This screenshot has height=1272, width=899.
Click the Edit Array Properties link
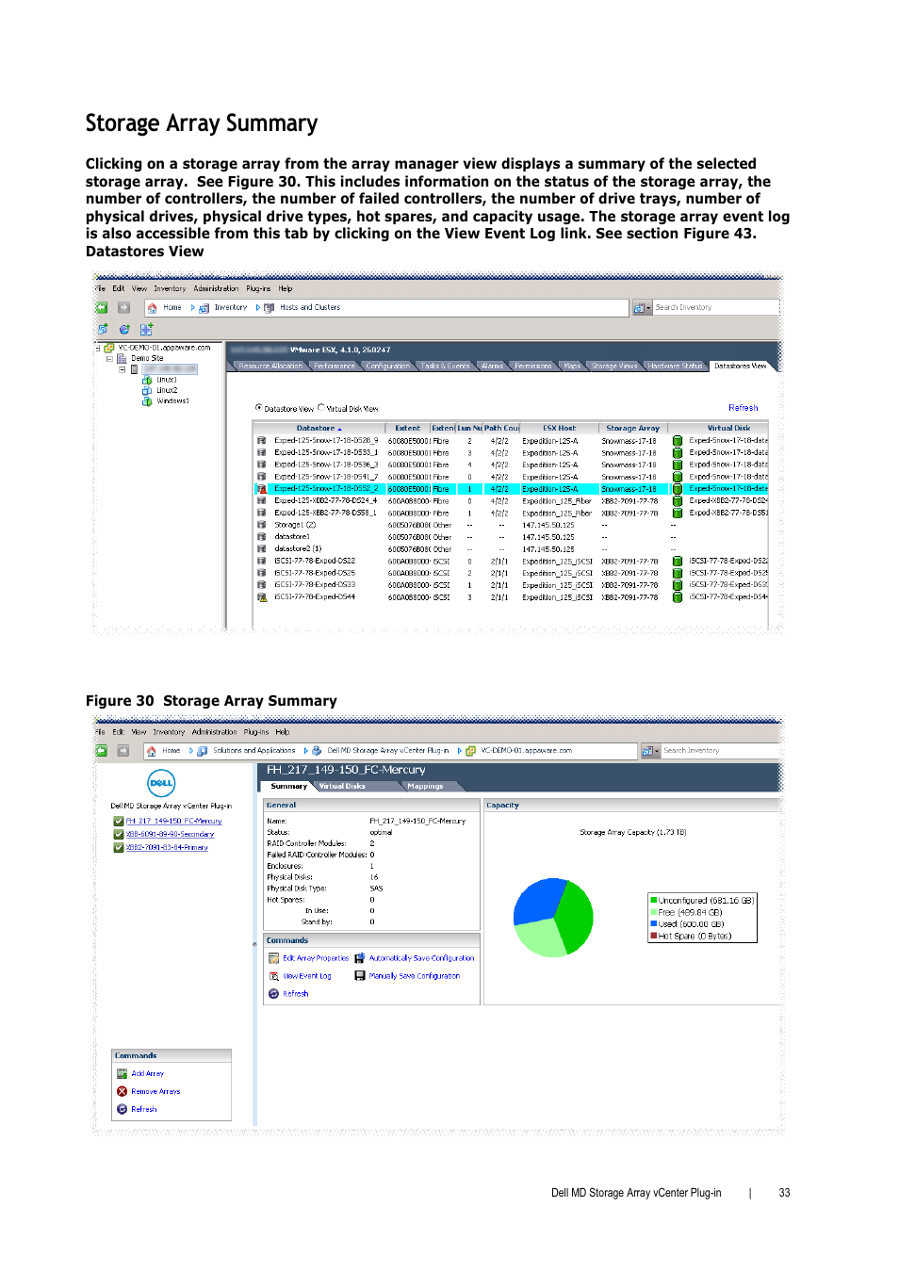tap(316, 958)
